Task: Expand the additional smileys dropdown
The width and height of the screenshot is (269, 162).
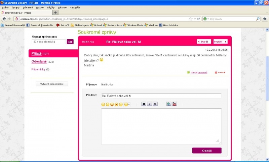Action: point(127,105)
